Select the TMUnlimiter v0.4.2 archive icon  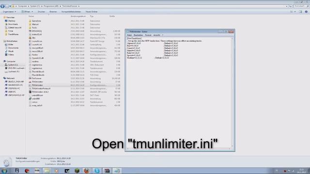(30, 92)
